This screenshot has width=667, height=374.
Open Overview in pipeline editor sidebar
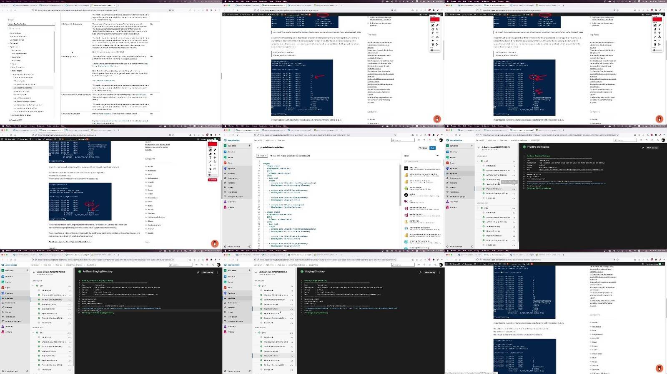click(231, 152)
